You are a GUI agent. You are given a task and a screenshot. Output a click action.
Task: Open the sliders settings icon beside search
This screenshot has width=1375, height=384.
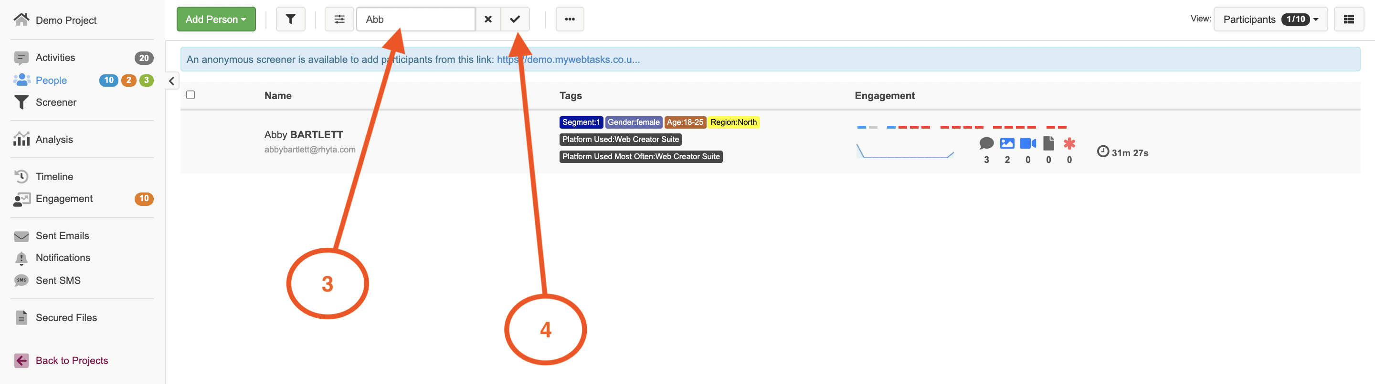click(x=339, y=19)
